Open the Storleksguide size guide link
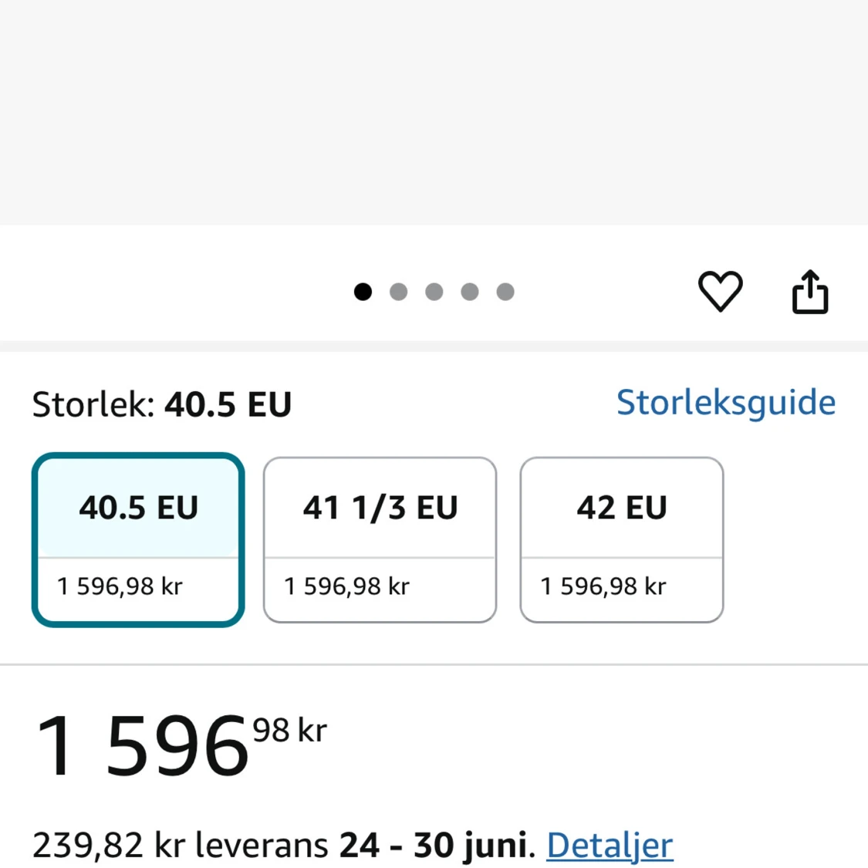868x868 pixels. click(725, 403)
